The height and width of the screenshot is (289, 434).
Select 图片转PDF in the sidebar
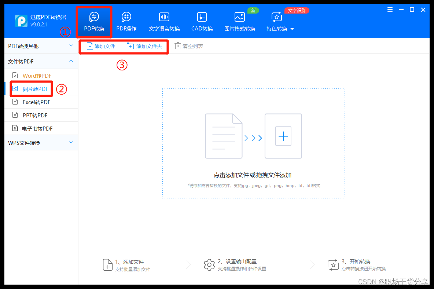coord(41,89)
